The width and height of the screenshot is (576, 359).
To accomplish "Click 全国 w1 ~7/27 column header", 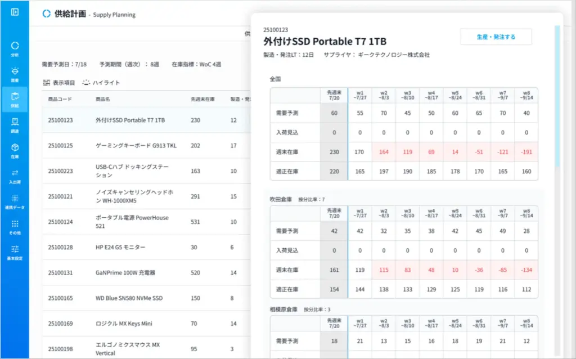I will (360, 95).
